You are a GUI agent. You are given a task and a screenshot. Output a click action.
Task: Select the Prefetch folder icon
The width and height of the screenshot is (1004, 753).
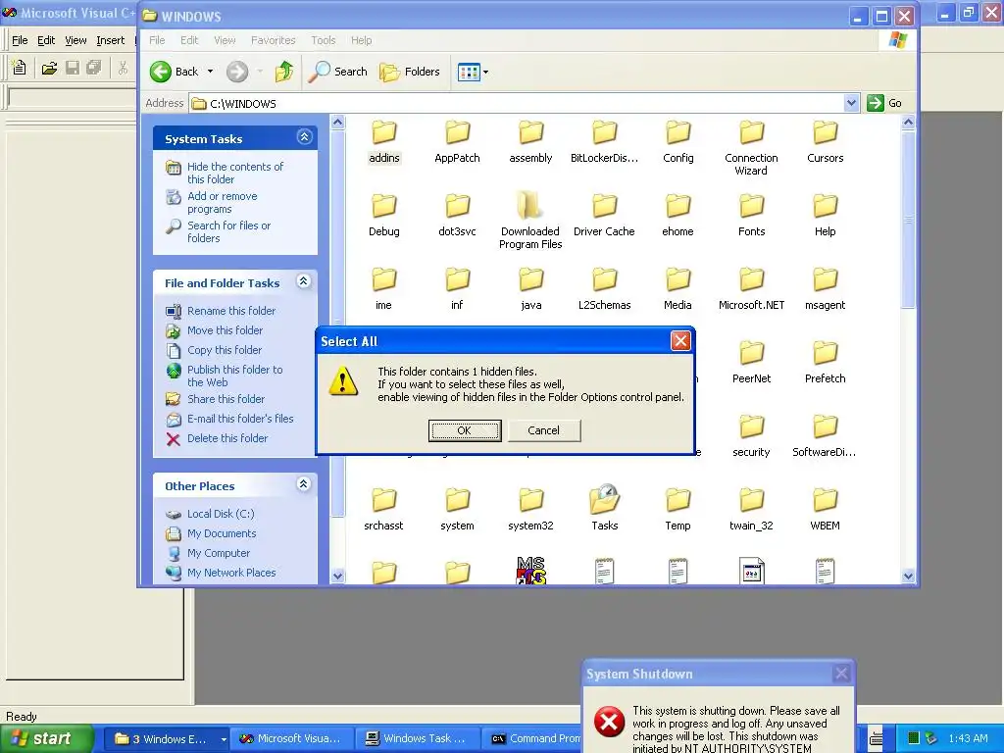826,353
